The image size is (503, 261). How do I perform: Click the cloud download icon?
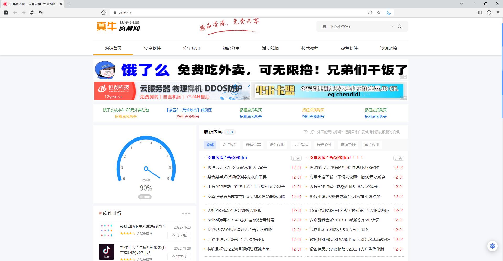(x=489, y=13)
